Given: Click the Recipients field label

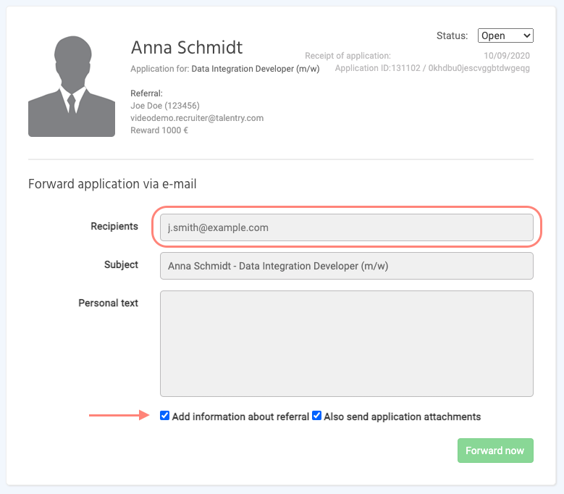Looking at the screenshot, I should (114, 227).
